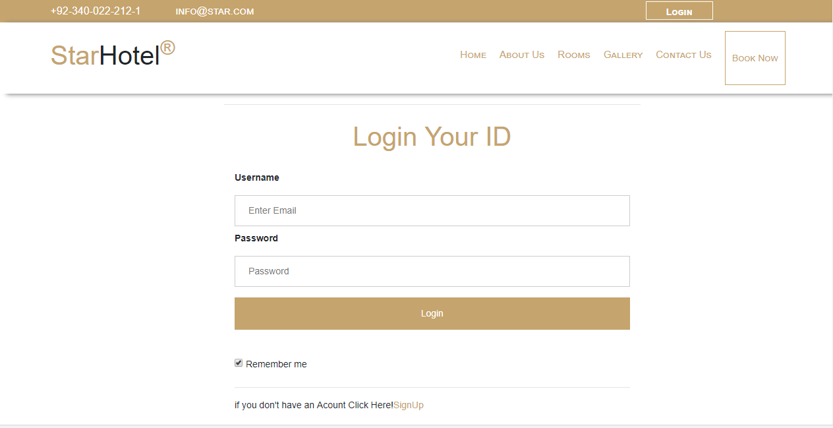Click the info@star.com email address

tap(214, 11)
